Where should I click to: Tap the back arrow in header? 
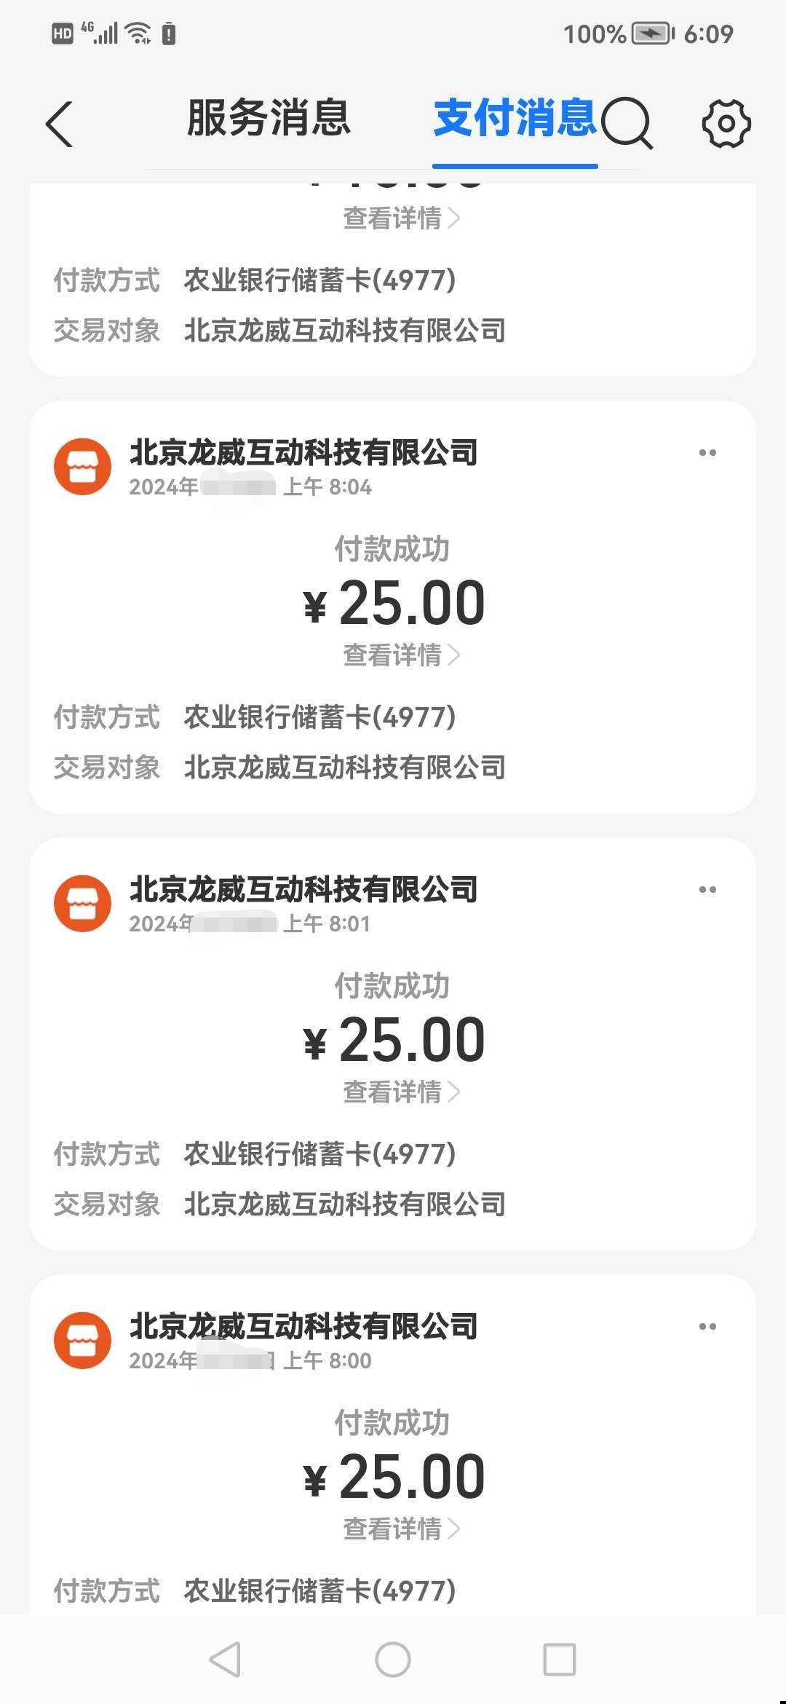[x=60, y=124]
